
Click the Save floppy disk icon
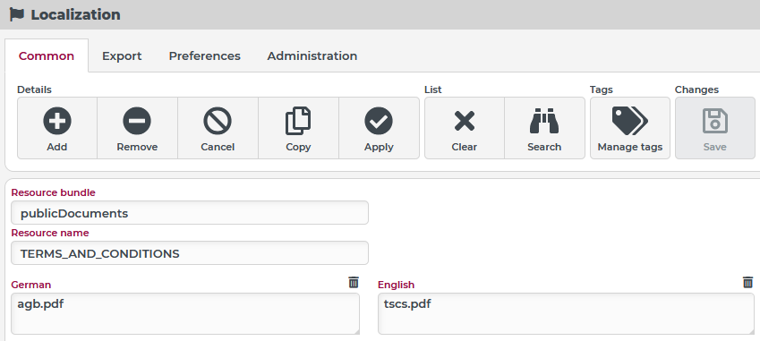715,121
